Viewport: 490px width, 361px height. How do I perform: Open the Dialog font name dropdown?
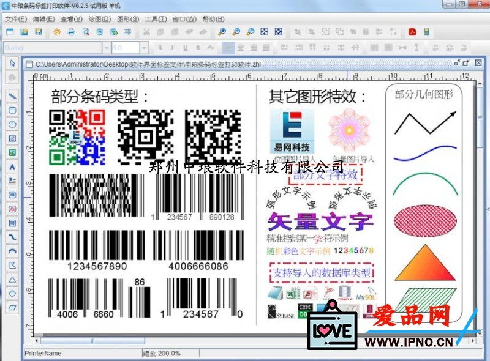click(106, 48)
